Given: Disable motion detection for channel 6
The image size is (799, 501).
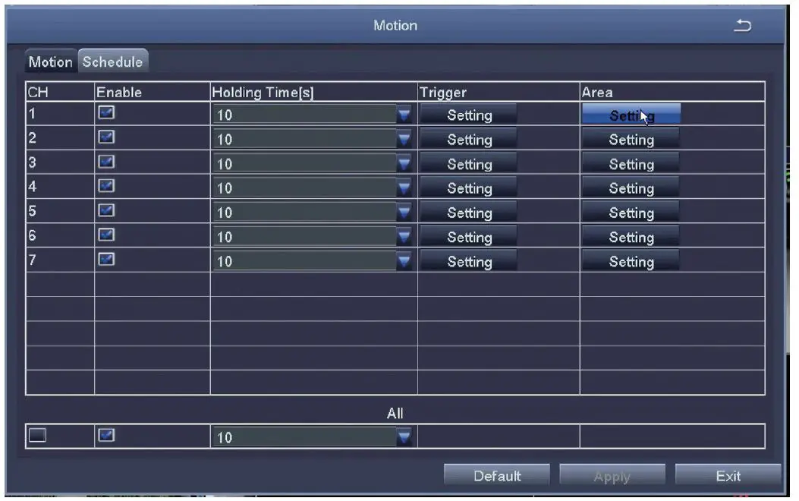Looking at the screenshot, I should 106,235.
